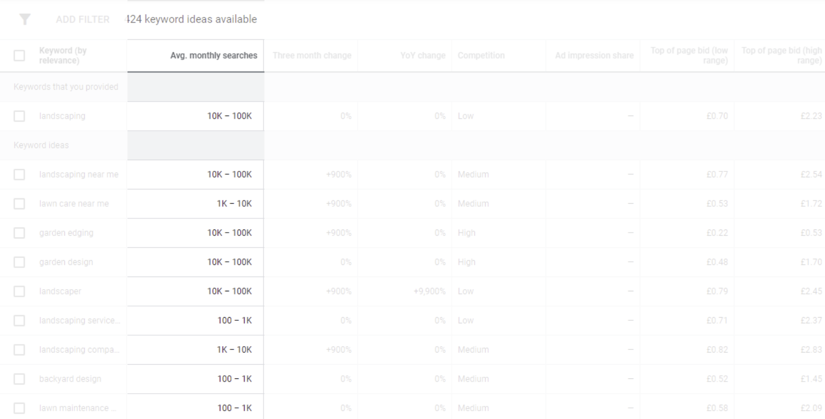Sort by Avg. monthly searches column
Screen dimensions: 825x419
tap(213, 55)
